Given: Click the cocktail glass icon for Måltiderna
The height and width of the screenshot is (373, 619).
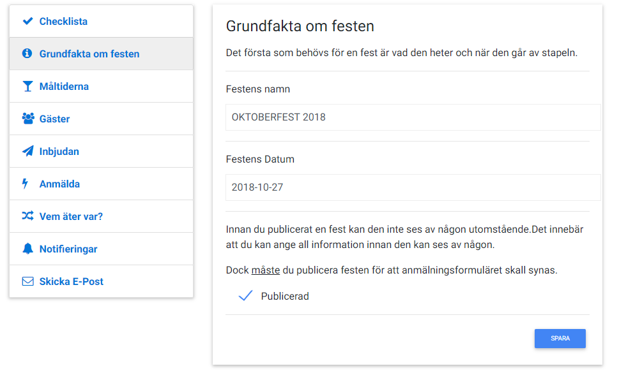Looking at the screenshot, I should pyautogui.click(x=27, y=86).
